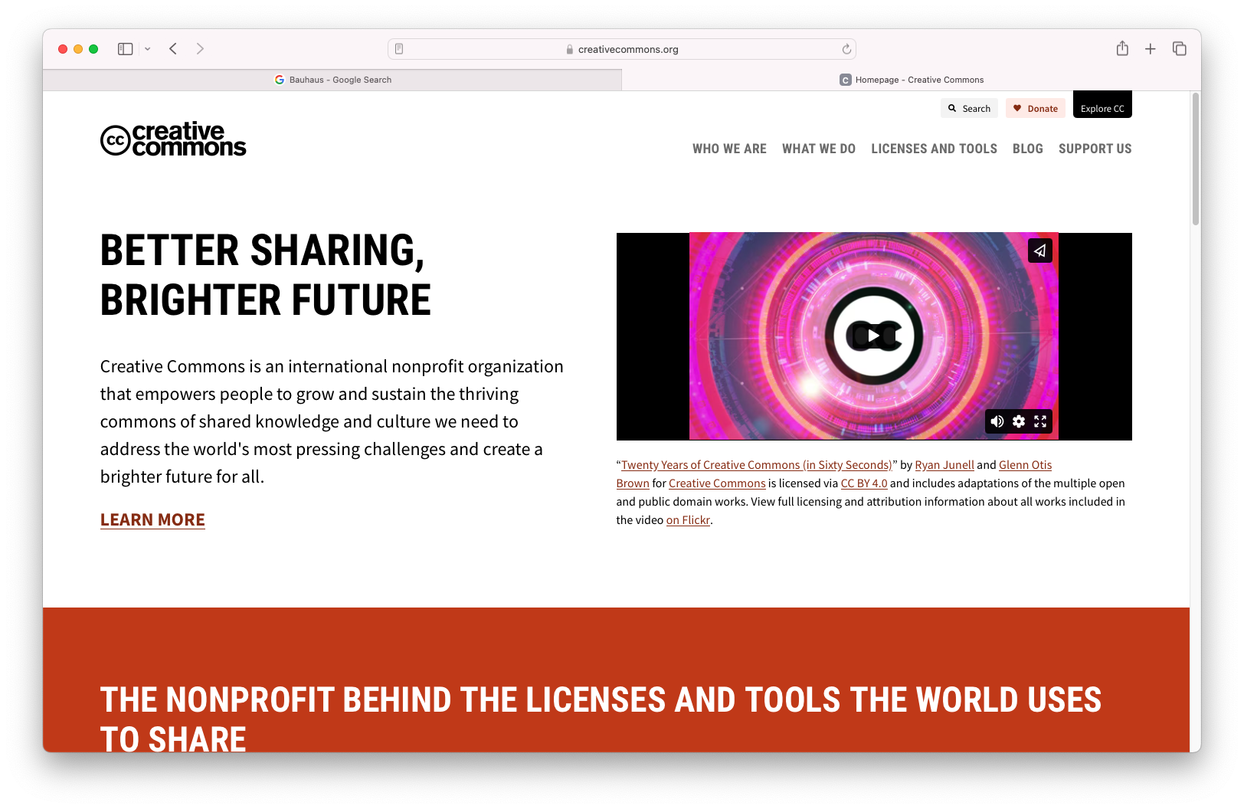Reload the page with refresh icon
1244x809 pixels.
point(846,49)
